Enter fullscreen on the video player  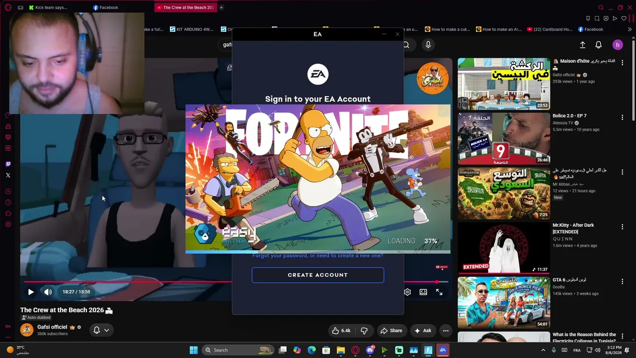point(439,292)
